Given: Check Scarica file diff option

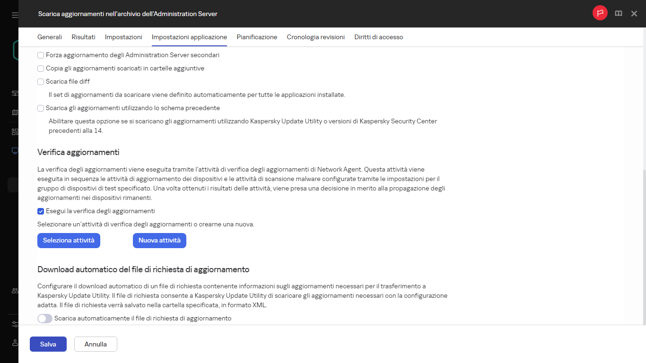Looking at the screenshot, I should coord(41,82).
